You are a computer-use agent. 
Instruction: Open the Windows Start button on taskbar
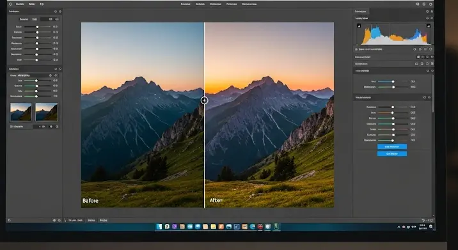159,226
